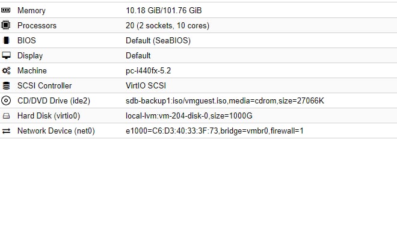This screenshot has height=234, width=397.
Task: Click the SCSI Controller database icon
Action: [x=6, y=85]
